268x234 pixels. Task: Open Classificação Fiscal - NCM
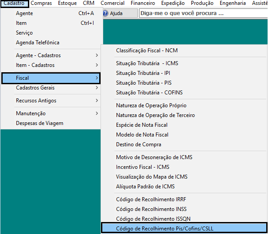(184, 51)
